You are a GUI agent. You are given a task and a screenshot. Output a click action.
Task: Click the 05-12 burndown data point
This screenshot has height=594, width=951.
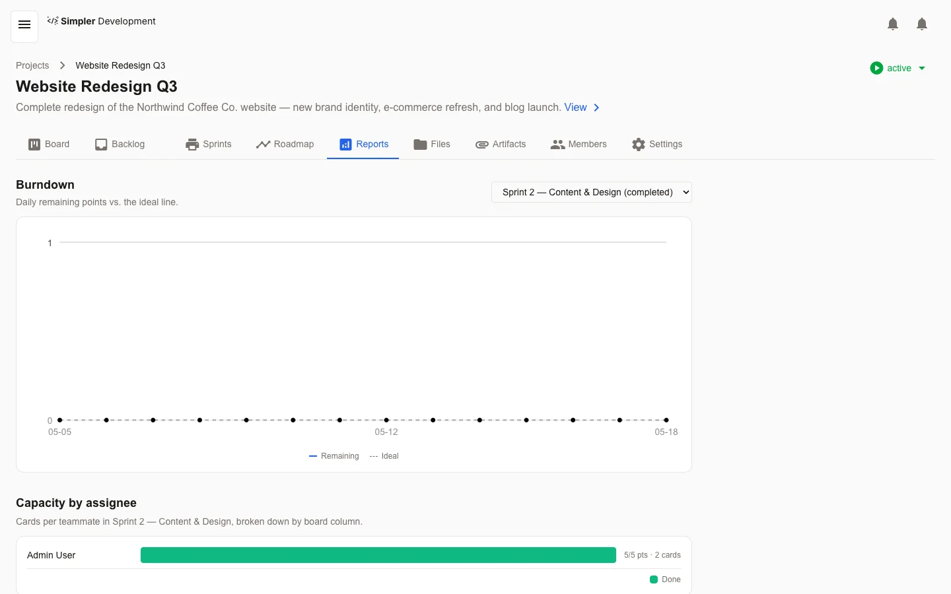tap(386, 420)
